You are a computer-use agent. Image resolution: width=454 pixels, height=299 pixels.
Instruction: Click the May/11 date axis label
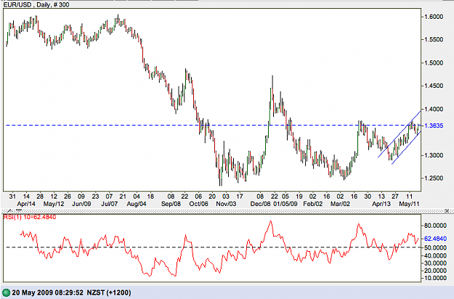click(x=409, y=204)
